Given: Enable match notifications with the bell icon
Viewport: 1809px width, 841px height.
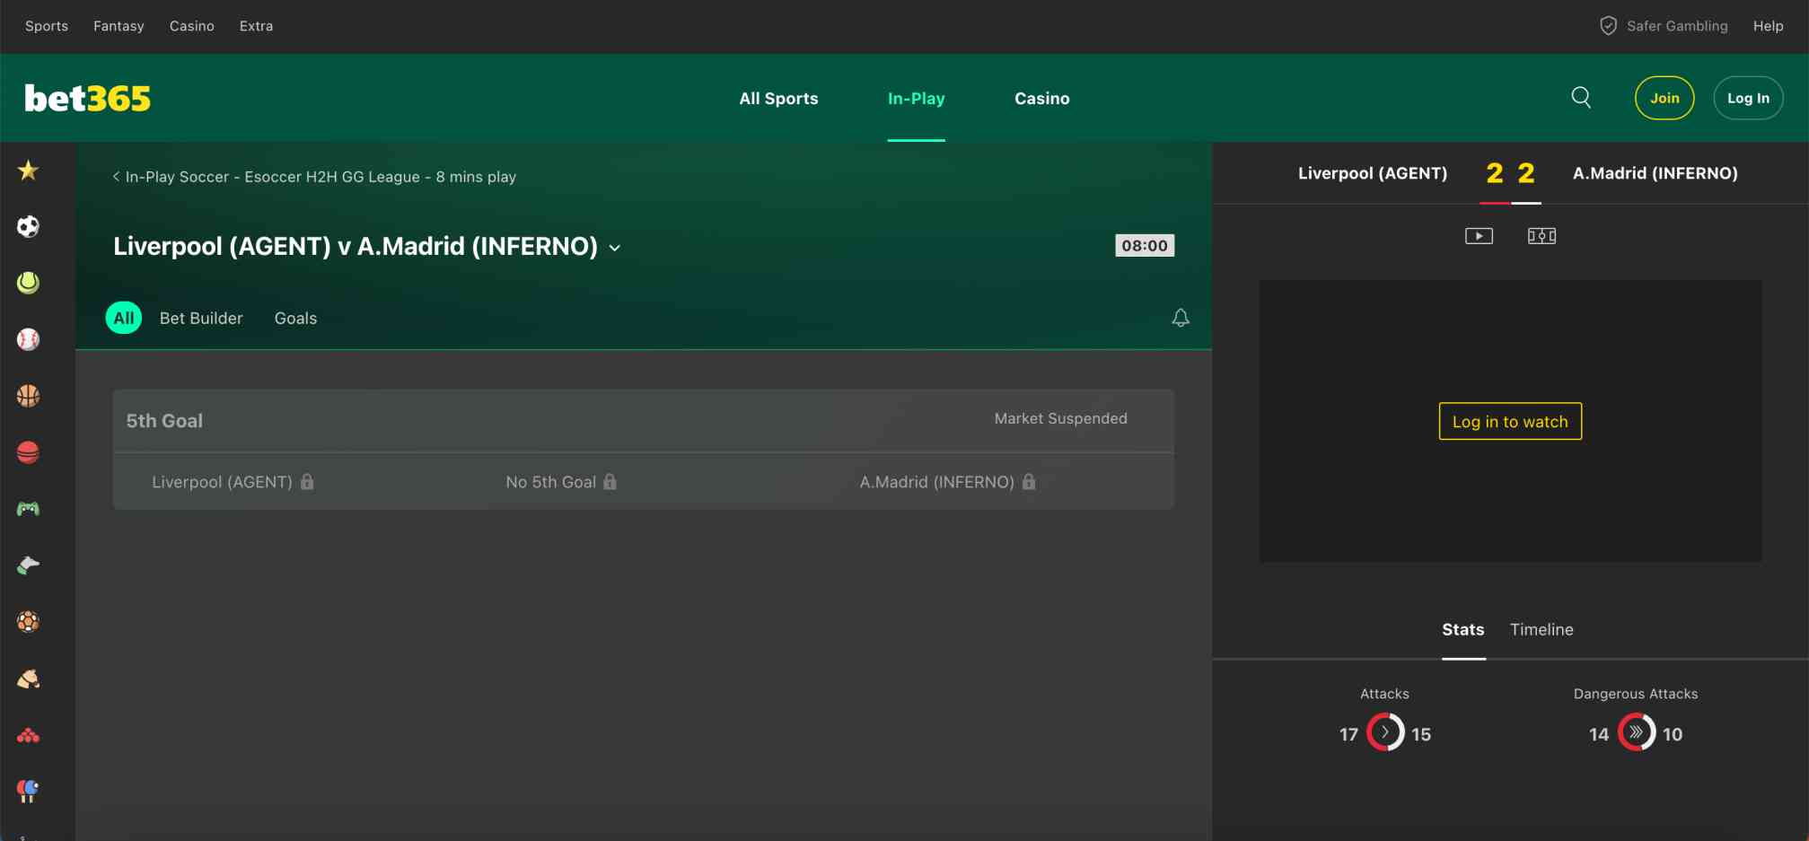Looking at the screenshot, I should 1180,318.
